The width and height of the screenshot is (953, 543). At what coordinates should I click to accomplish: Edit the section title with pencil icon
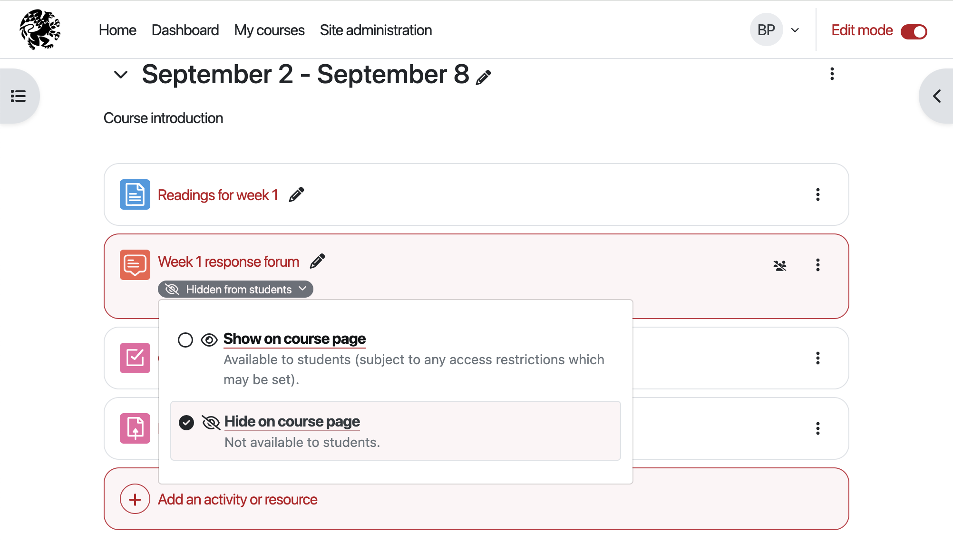point(484,77)
